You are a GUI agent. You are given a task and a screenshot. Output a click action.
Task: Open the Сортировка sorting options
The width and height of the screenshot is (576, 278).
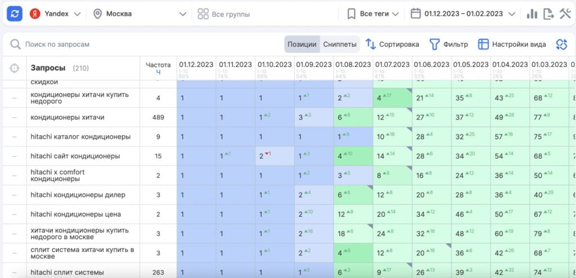point(392,44)
